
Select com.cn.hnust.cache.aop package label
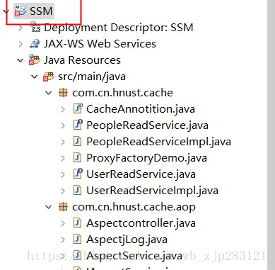[134, 207]
